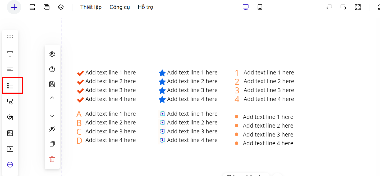This screenshot has height=176, width=380.
Task: Click the blue plus add-element button
Action: (14, 7)
